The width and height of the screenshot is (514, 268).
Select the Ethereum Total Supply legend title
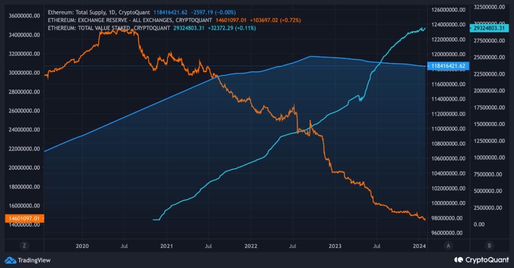coord(99,13)
